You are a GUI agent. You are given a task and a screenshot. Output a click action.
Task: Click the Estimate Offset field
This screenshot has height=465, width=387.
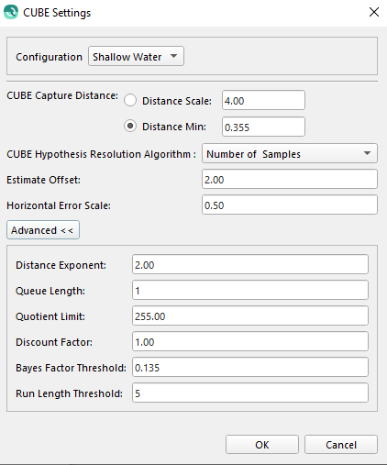[x=290, y=179]
